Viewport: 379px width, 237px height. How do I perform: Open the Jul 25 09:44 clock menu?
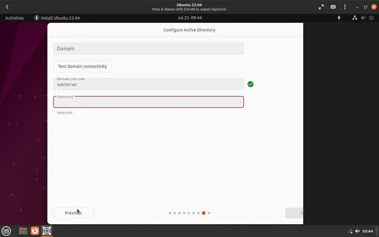pos(189,18)
